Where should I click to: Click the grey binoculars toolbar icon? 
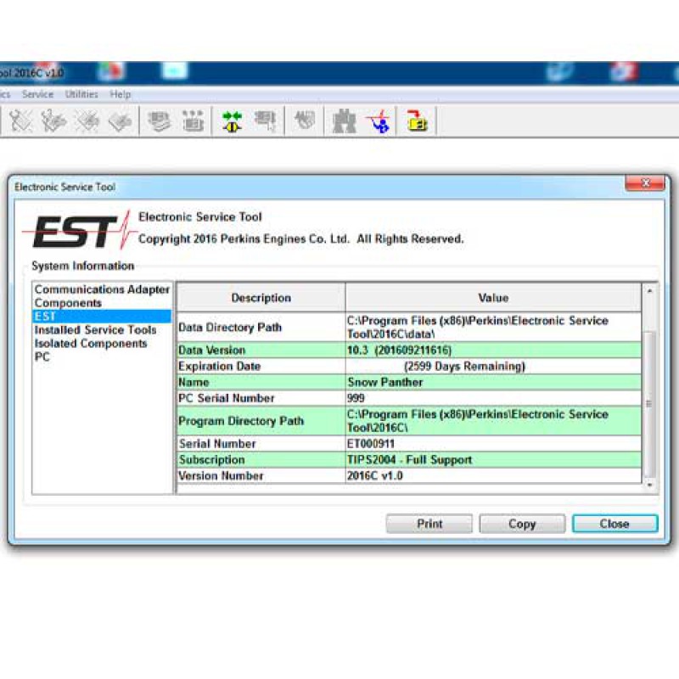pos(344,121)
